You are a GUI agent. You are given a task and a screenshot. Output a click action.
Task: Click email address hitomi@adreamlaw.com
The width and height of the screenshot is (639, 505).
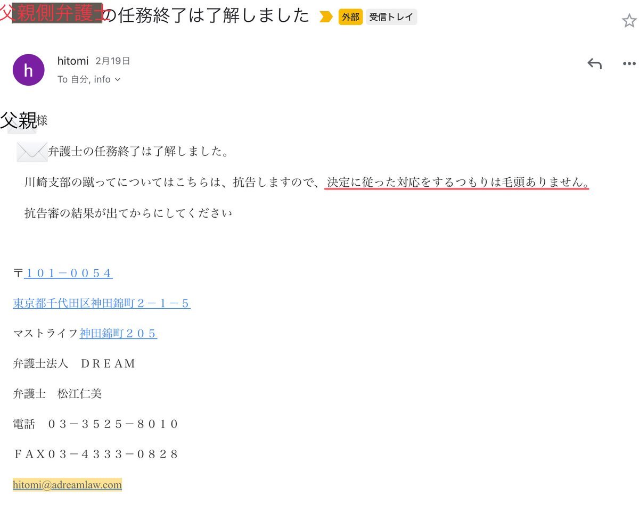click(x=67, y=485)
